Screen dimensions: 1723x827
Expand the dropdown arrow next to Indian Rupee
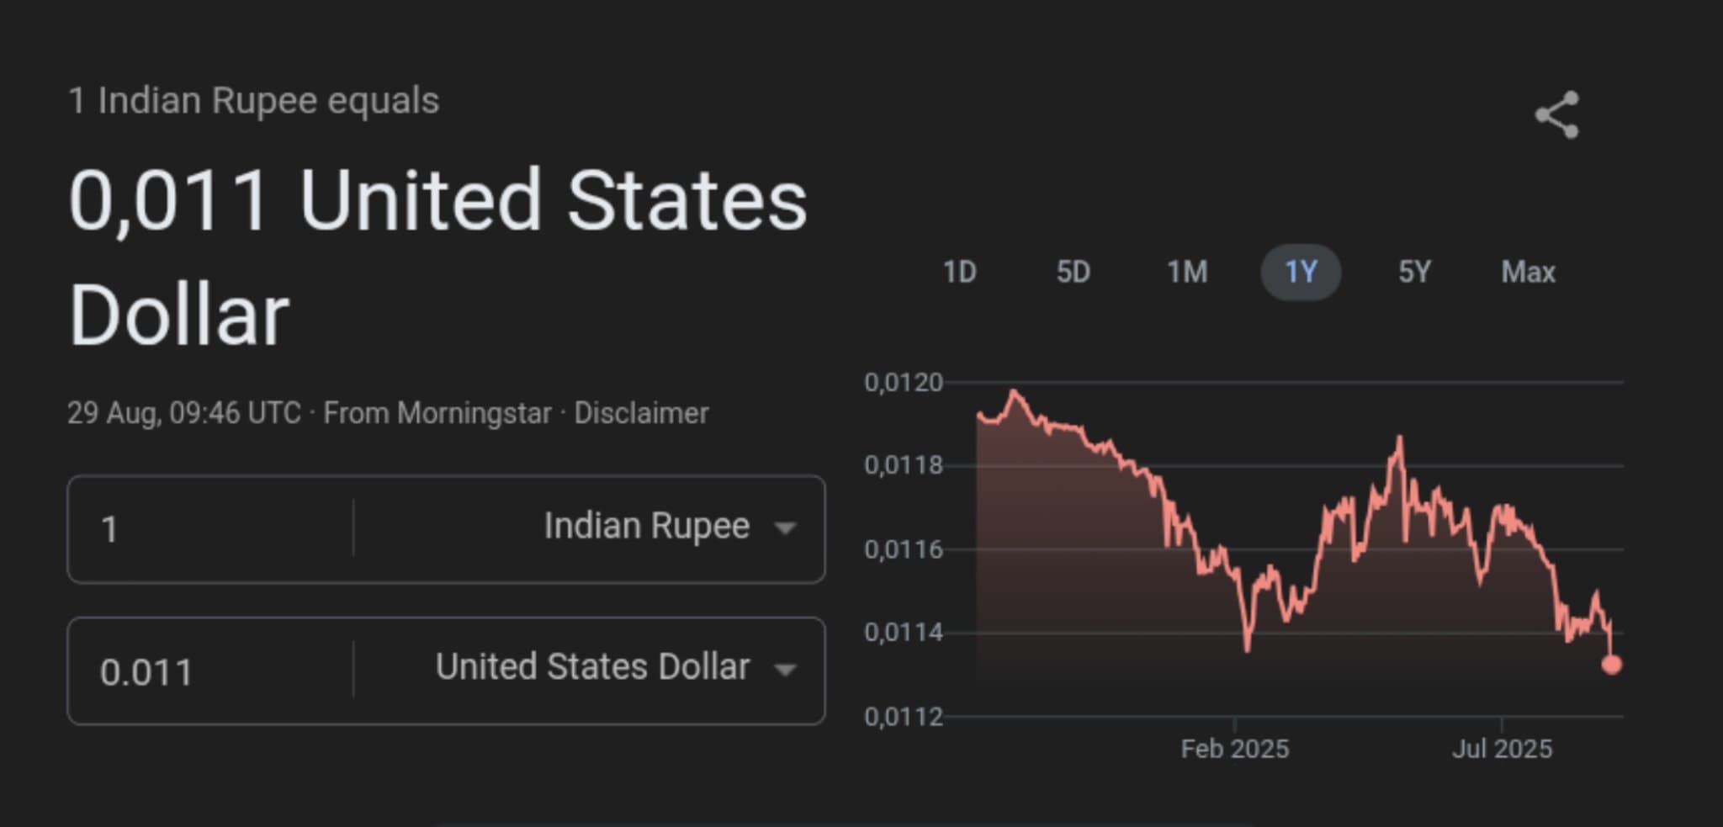click(786, 528)
